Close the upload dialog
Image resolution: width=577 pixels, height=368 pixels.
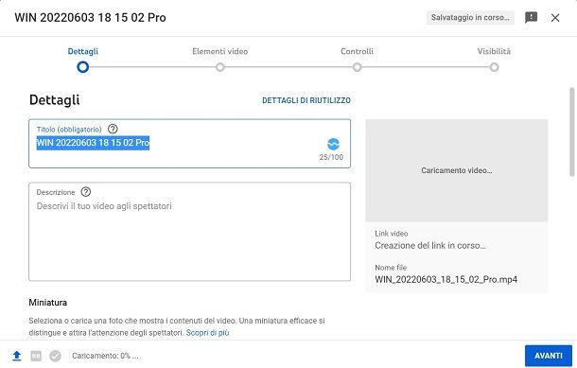[555, 18]
